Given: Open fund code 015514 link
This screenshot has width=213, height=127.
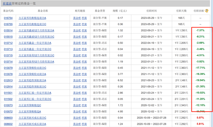Looking at the screenshot, I should tap(8, 30).
